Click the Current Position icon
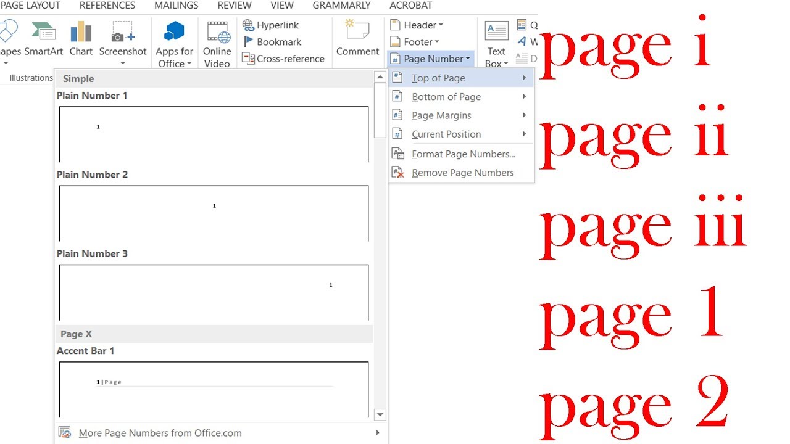 pos(398,134)
